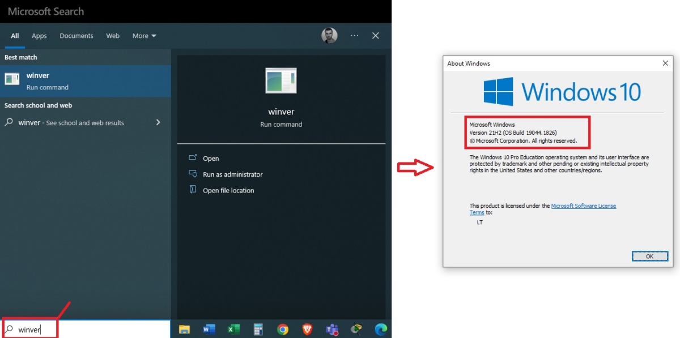The width and height of the screenshot is (680, 338).
Task: Click the Microsoft Search title text
Action: (x=46, y=11)
